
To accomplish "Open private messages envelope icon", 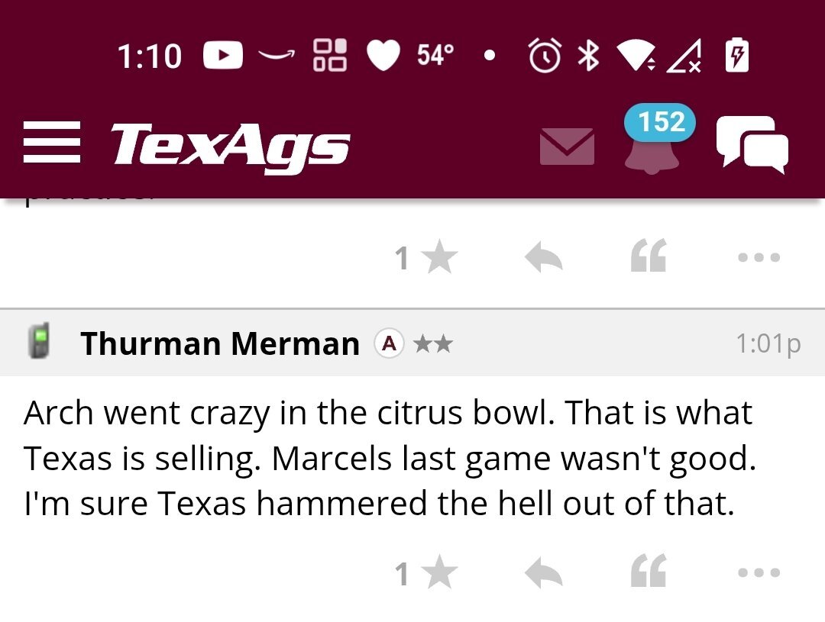I will [567, 146].
